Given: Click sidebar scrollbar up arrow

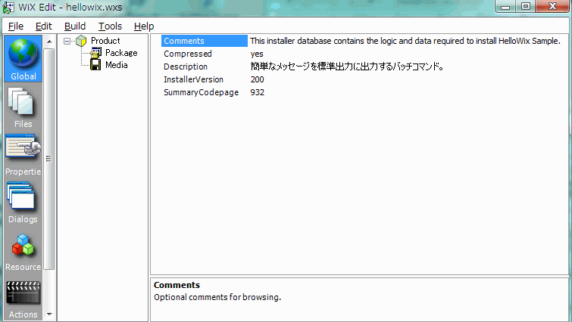Looking at the screenshot, I should tap(49, 42).
